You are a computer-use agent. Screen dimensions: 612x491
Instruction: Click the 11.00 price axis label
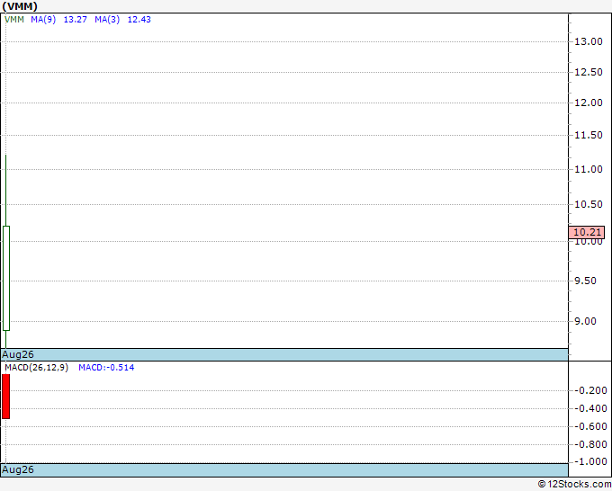[589, 169]
